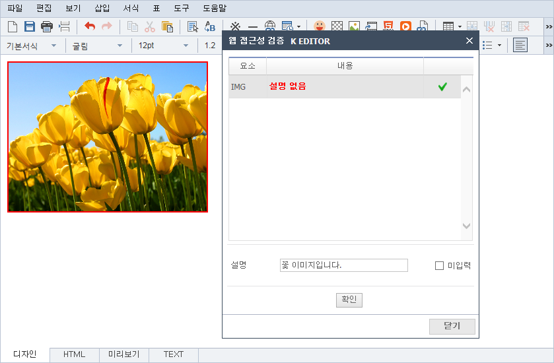Switch to 디자인 tab
554x363 pixels.
(x=24, y=354)
